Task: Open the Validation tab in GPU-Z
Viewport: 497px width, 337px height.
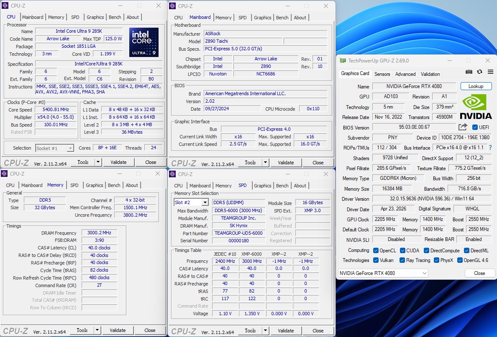Action: (430, 74)
